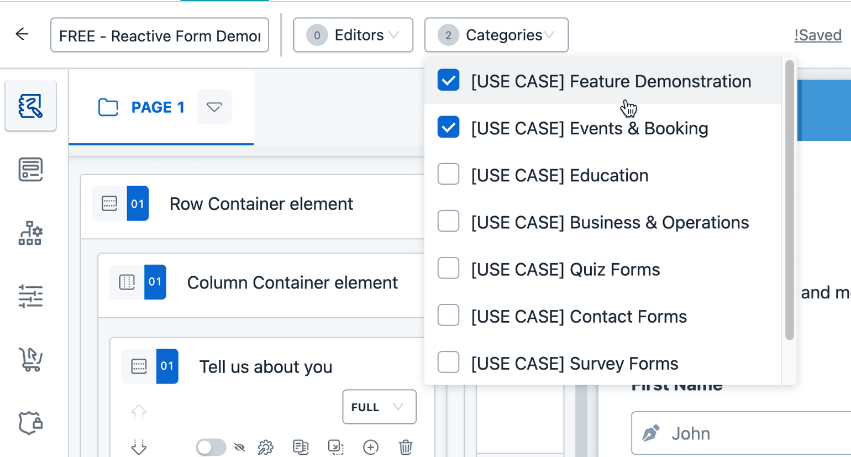Open the Editors dropdown
This screenshot has height=457, width=851.
pyautogui.click(x=353, y=35)
